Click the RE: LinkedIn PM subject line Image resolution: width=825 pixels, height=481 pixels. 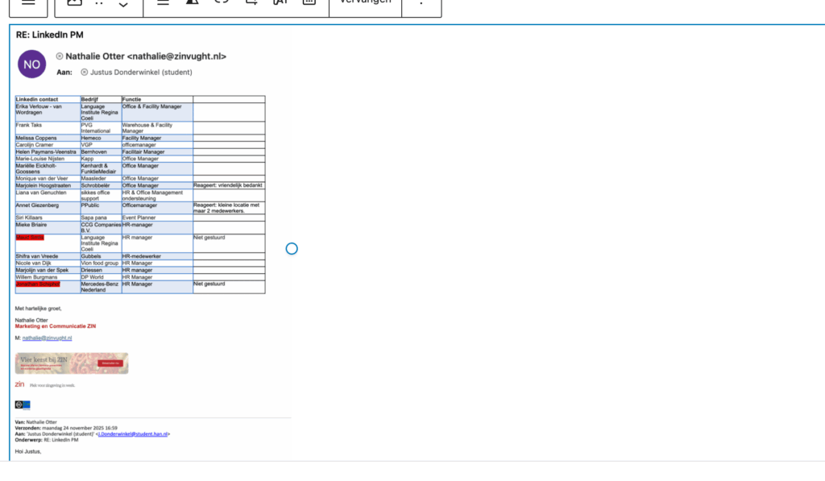(50, 35)
